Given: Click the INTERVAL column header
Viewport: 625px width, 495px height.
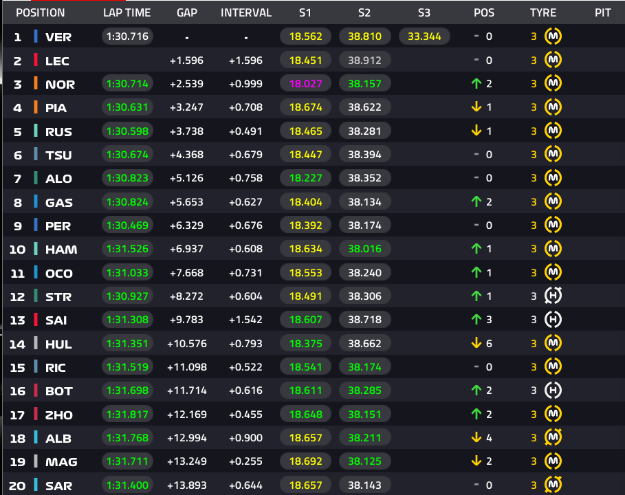Looking at the screenshot, I should pos(246,13).
